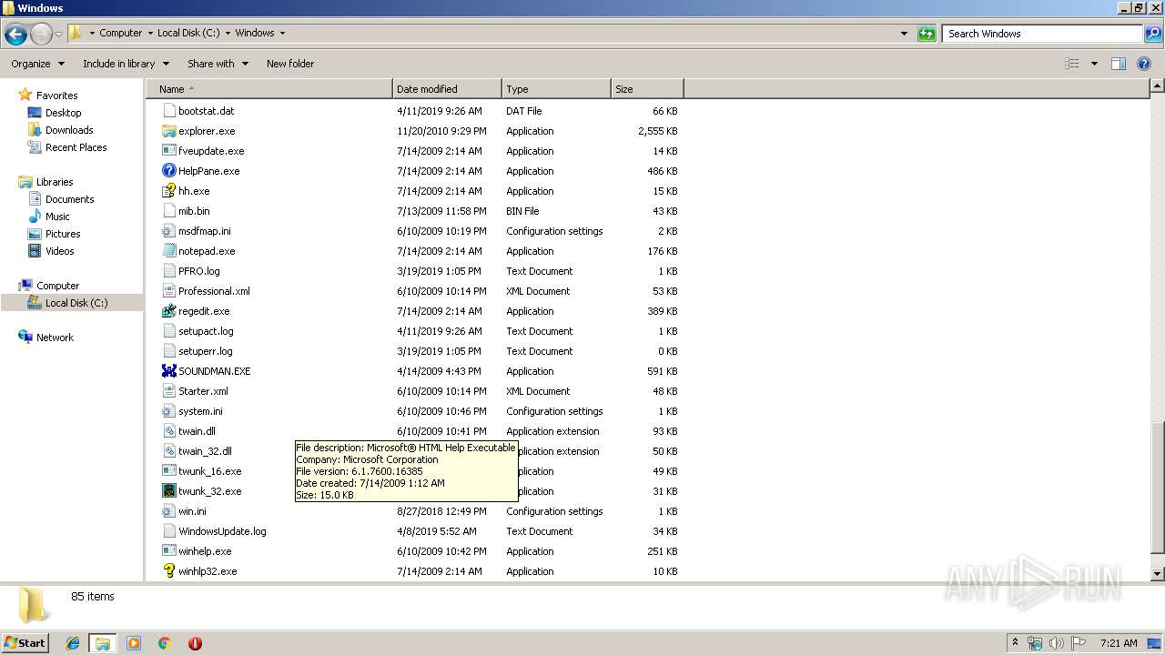Open Downloads in Favorites

point(60,130)
